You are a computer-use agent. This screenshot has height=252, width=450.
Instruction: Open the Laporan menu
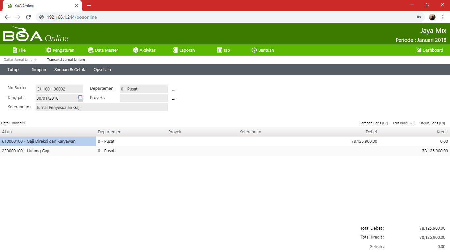pyautogui.click(x=184, y=50)
